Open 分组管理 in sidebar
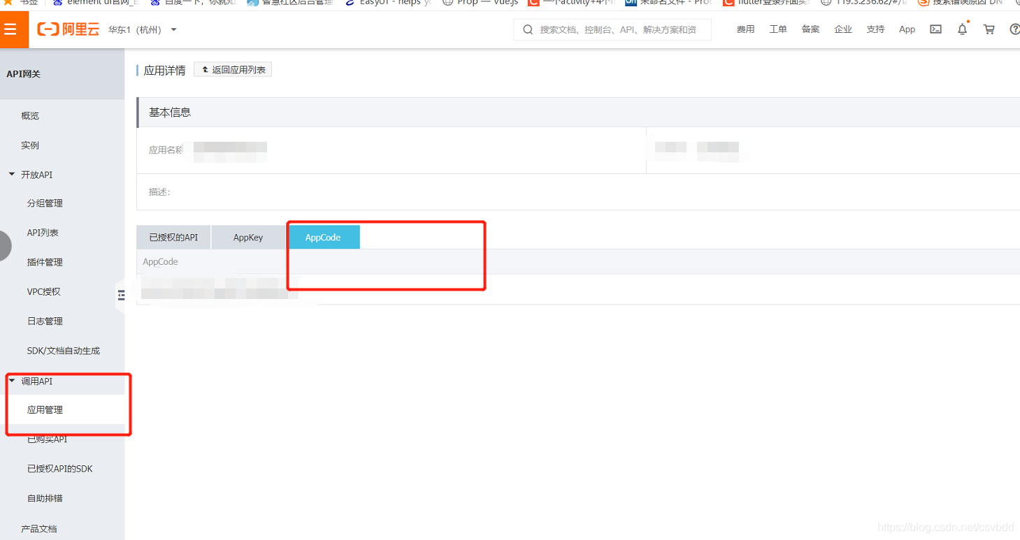 click(45, 203)
